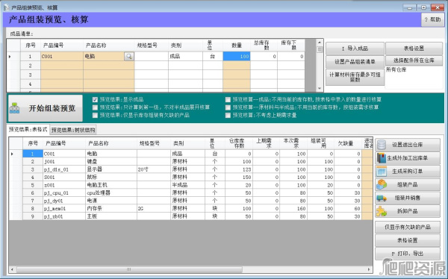Click the truck icon on 组装并销售
The height and width of the screenshot is (279, 448).
coord(382,198)
